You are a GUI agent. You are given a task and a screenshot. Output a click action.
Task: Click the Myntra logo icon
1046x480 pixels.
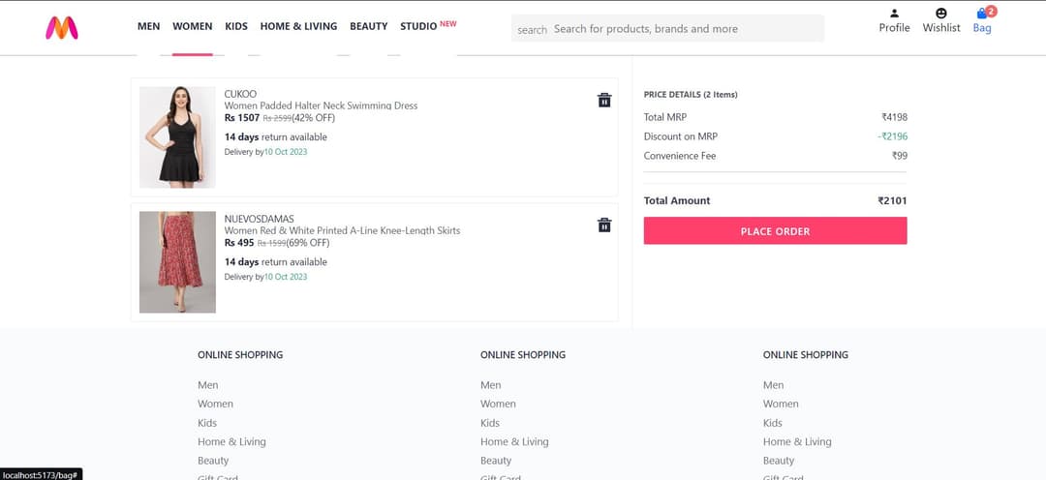pyautogui.click(x=61, y=28)
